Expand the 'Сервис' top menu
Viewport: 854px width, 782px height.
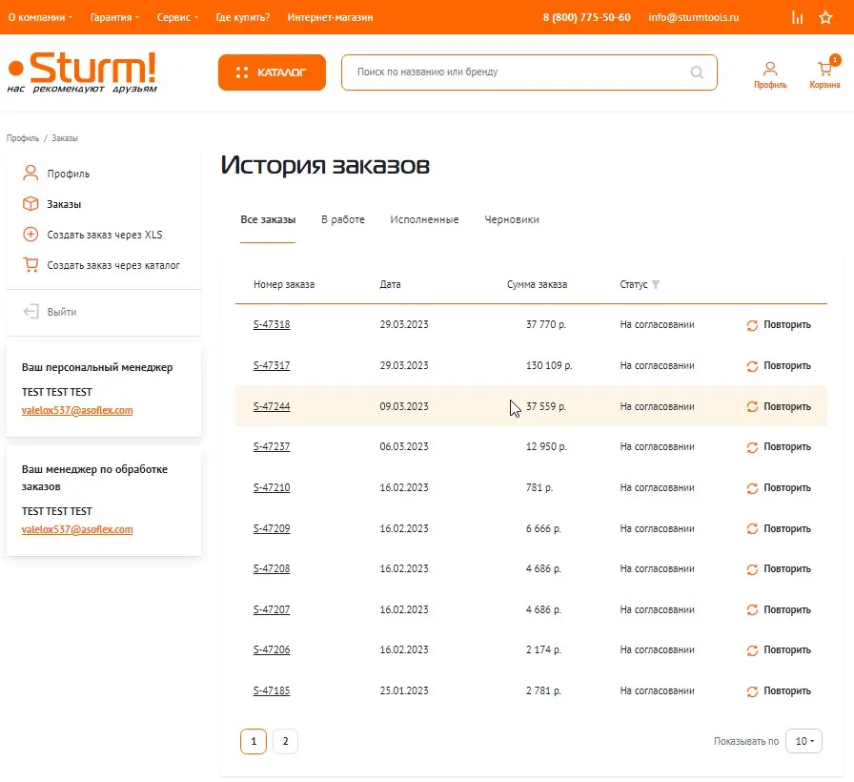pyautogui.click(x=178, y=17)
